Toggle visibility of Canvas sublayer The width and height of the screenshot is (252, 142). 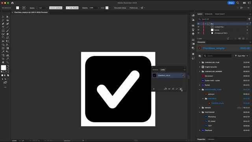tap(198, 30)
